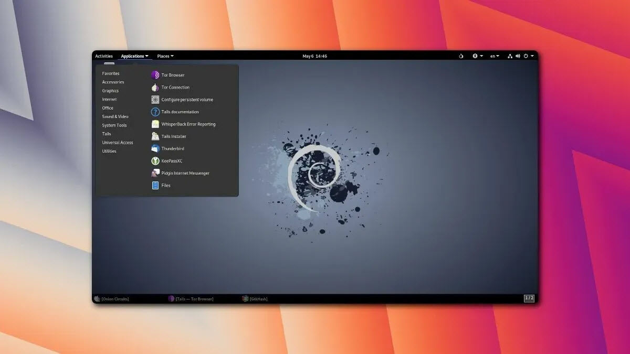
Task: Select the System Tools category
Action: (x=114, y=125)
